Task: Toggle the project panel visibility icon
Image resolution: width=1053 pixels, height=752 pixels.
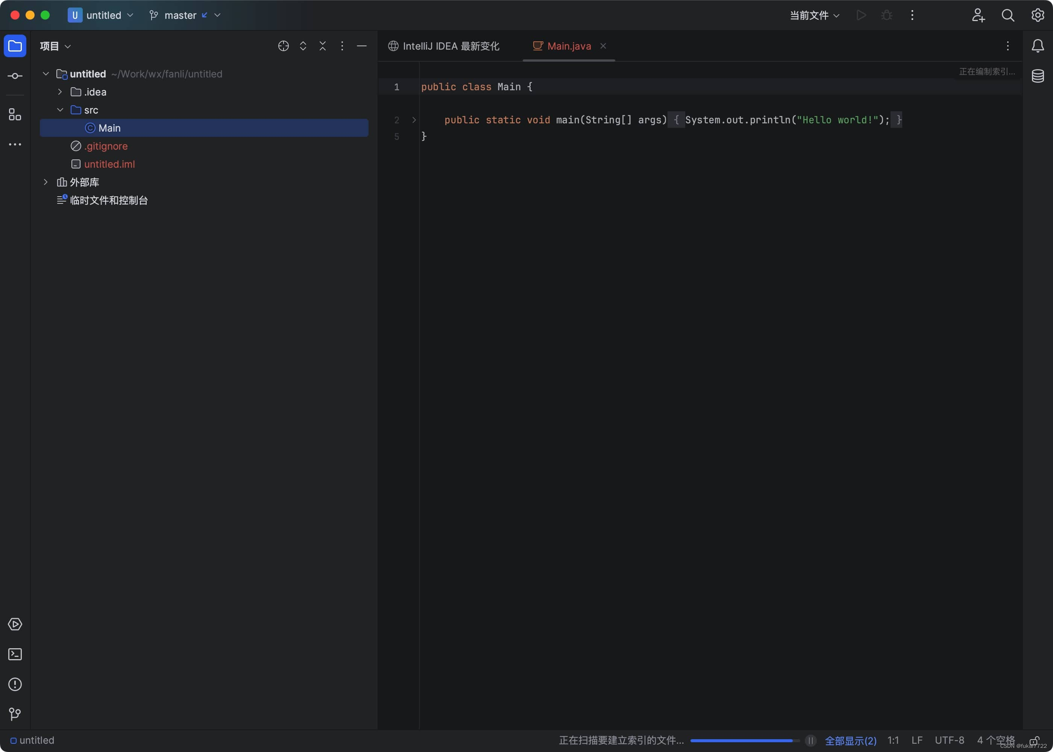Action: (15, 46)
